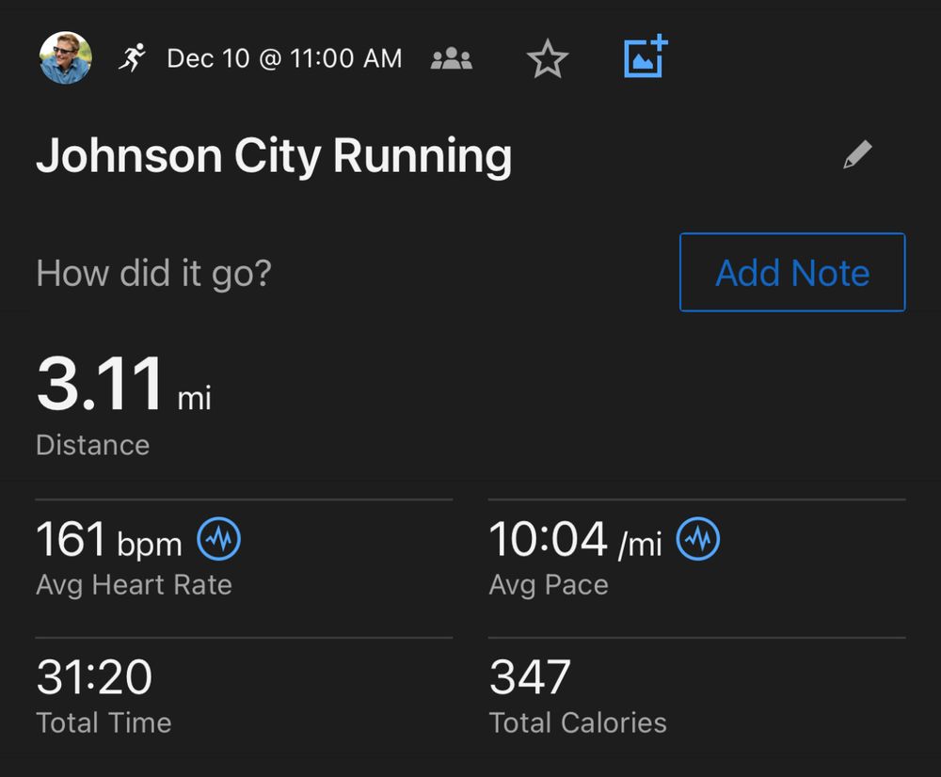This screenshot has width=941, height=777.
Task: Tap the running activity type icon
Action: pyautogui.click(x=133, y=58)
